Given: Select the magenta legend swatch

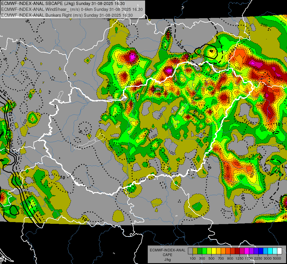Looking at the screenshot, I should [x=247, y=251].
